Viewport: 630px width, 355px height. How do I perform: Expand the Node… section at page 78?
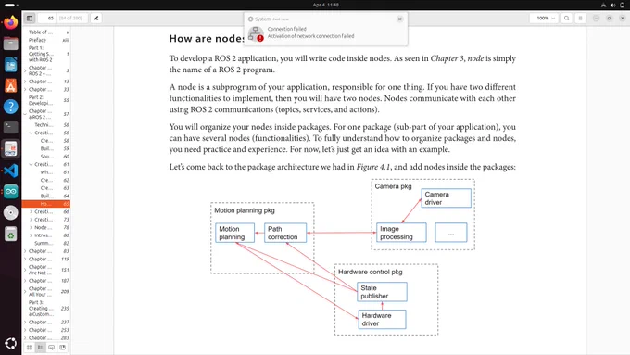coord(31,228)
